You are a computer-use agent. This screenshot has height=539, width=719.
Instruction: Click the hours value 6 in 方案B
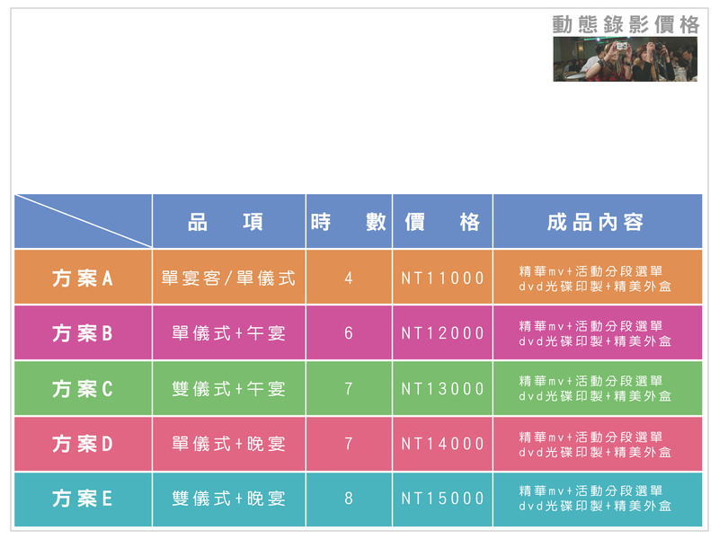349,332
